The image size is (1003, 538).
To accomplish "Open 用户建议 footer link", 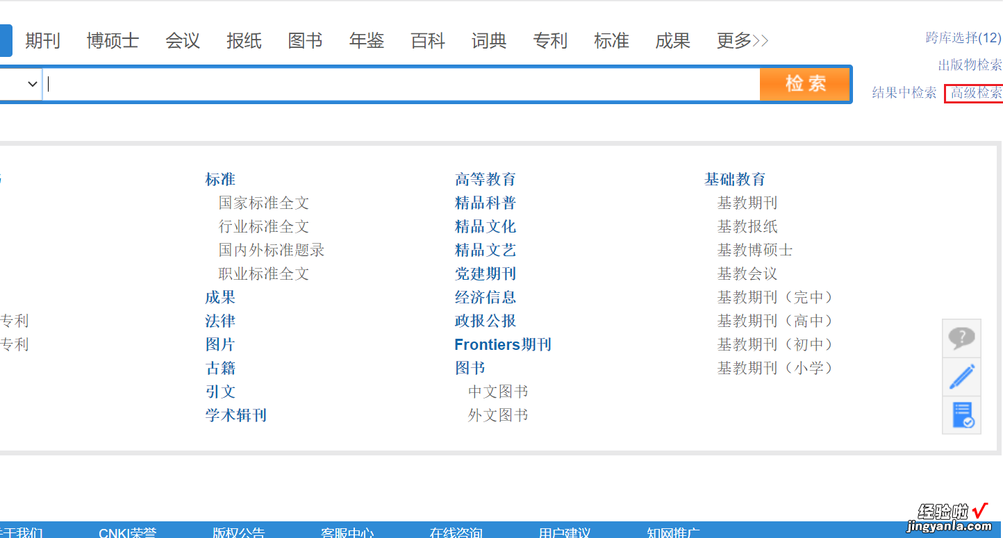I will 565,532.
